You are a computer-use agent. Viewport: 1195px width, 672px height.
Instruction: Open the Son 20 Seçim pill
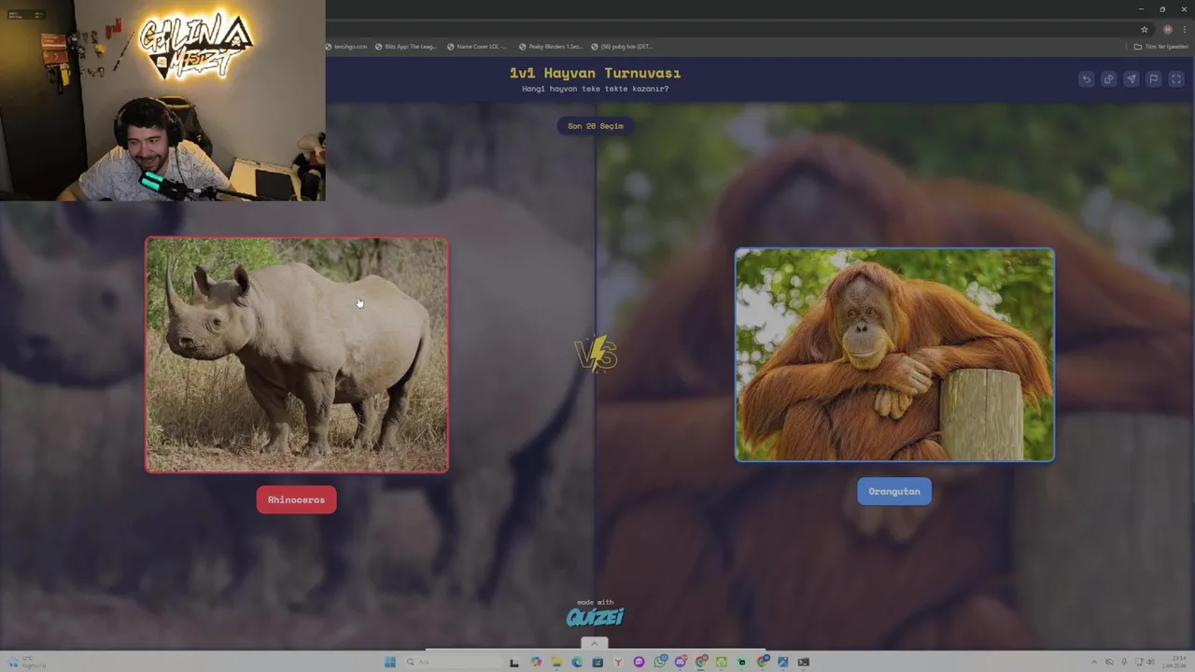596,126
